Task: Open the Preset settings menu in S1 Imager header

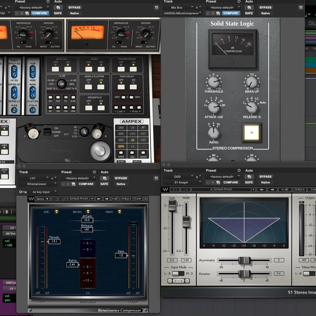Action: [x=239, y=170]
